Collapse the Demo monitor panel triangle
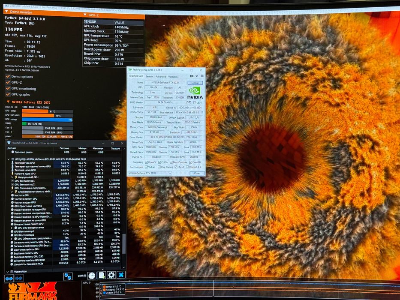The width and height of the screenshot is (400, 300). (x=6, y=12)
